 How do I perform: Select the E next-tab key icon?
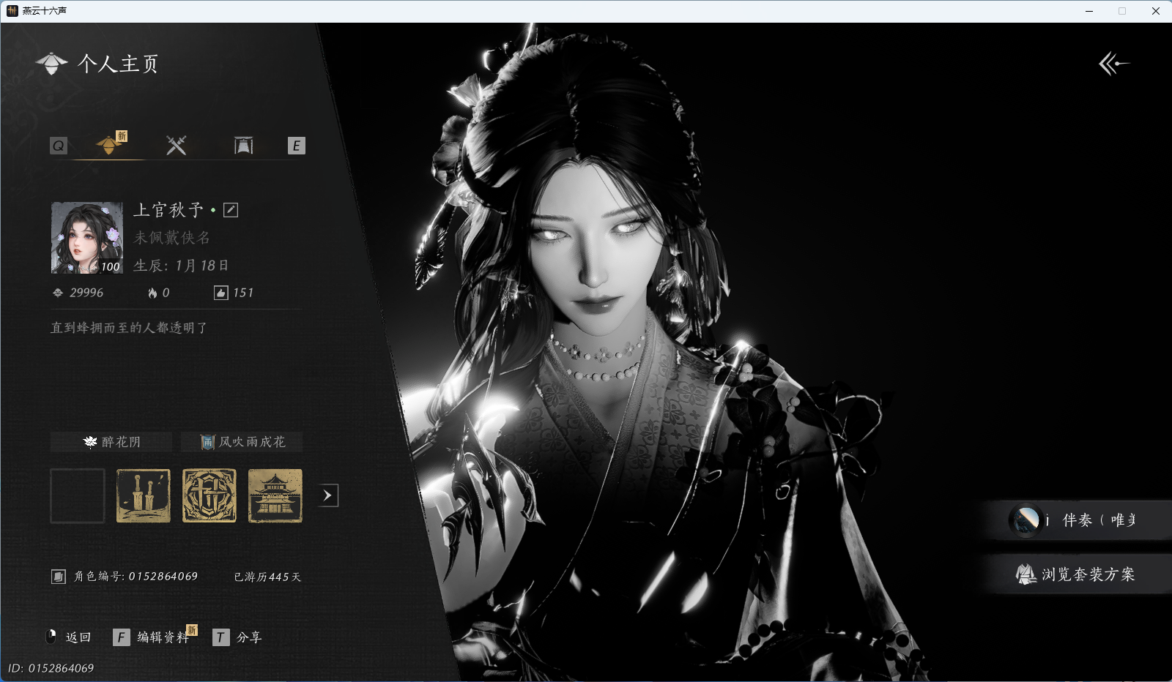296,146
